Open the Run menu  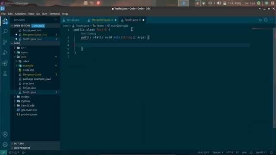point(44,14)
